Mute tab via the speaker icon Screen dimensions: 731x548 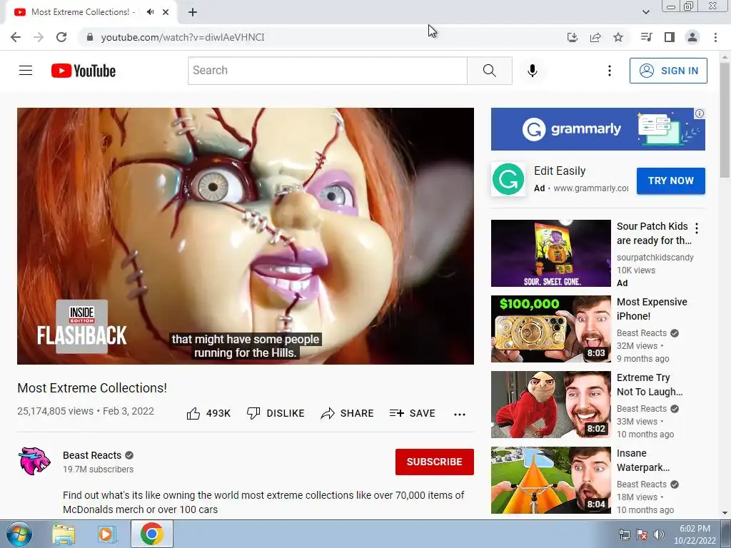click(x=150, y=12)
